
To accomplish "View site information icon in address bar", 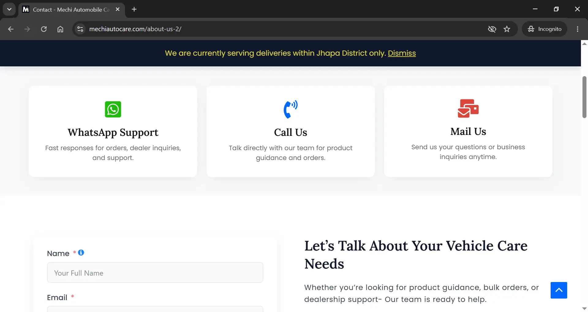I will click(80, 29).
